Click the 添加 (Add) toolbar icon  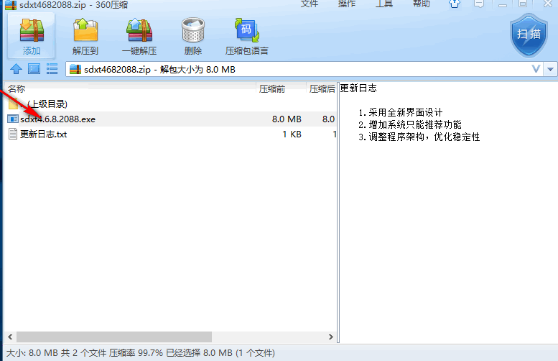point(32,36)
